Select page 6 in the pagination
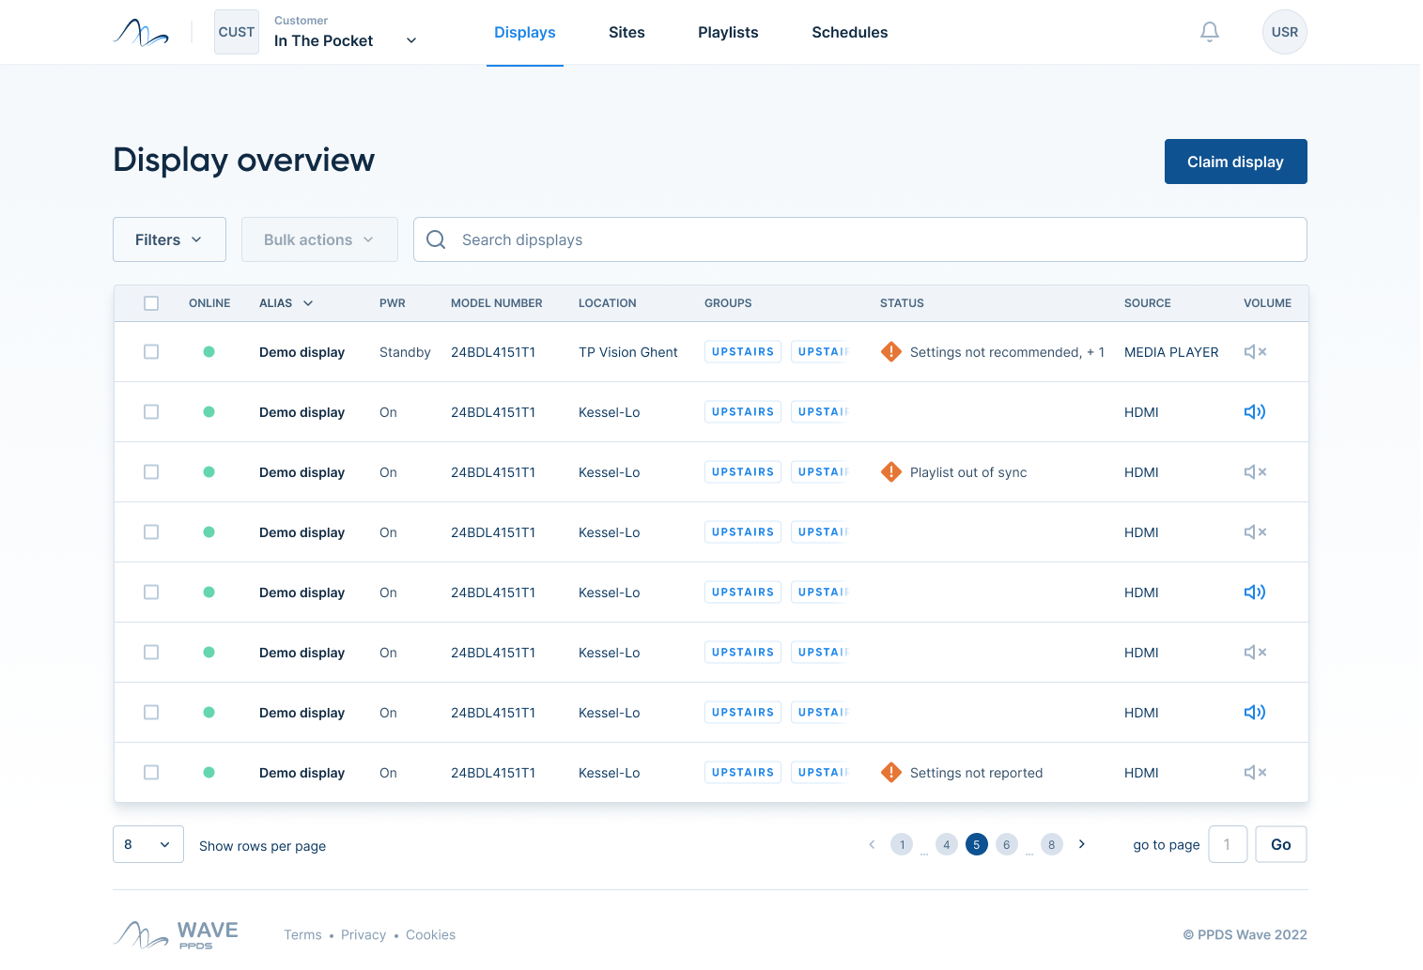Screen dimensions: 1423x970 pos(1006,844)
